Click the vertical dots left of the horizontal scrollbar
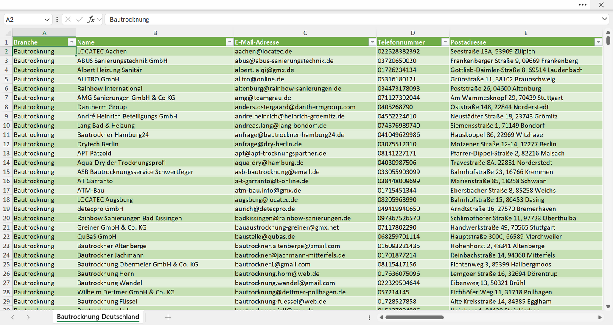Image resolution: width=613 pixels, height=325 pixels. click(369, 317)
